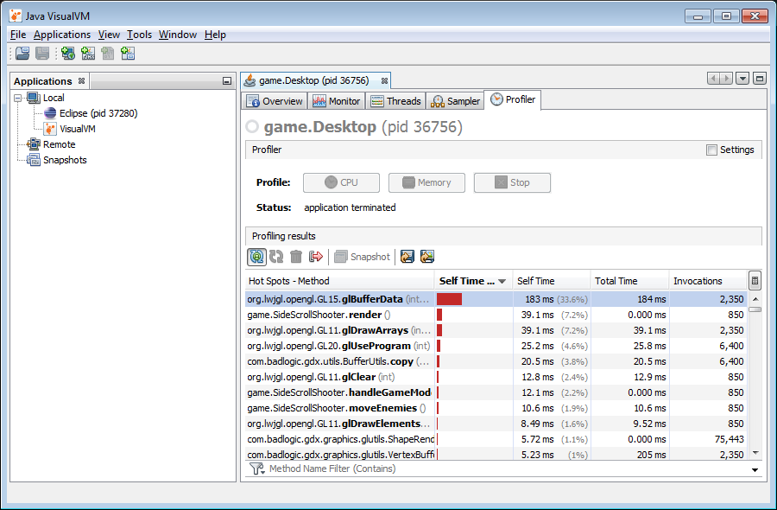This screenshot has height=510, width=777.
Task: Open the column chooser table icon
Action: (755, 281)
